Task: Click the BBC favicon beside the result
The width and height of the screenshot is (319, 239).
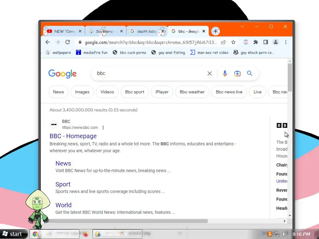Action: pyautogui.click(x=54, y=124)
